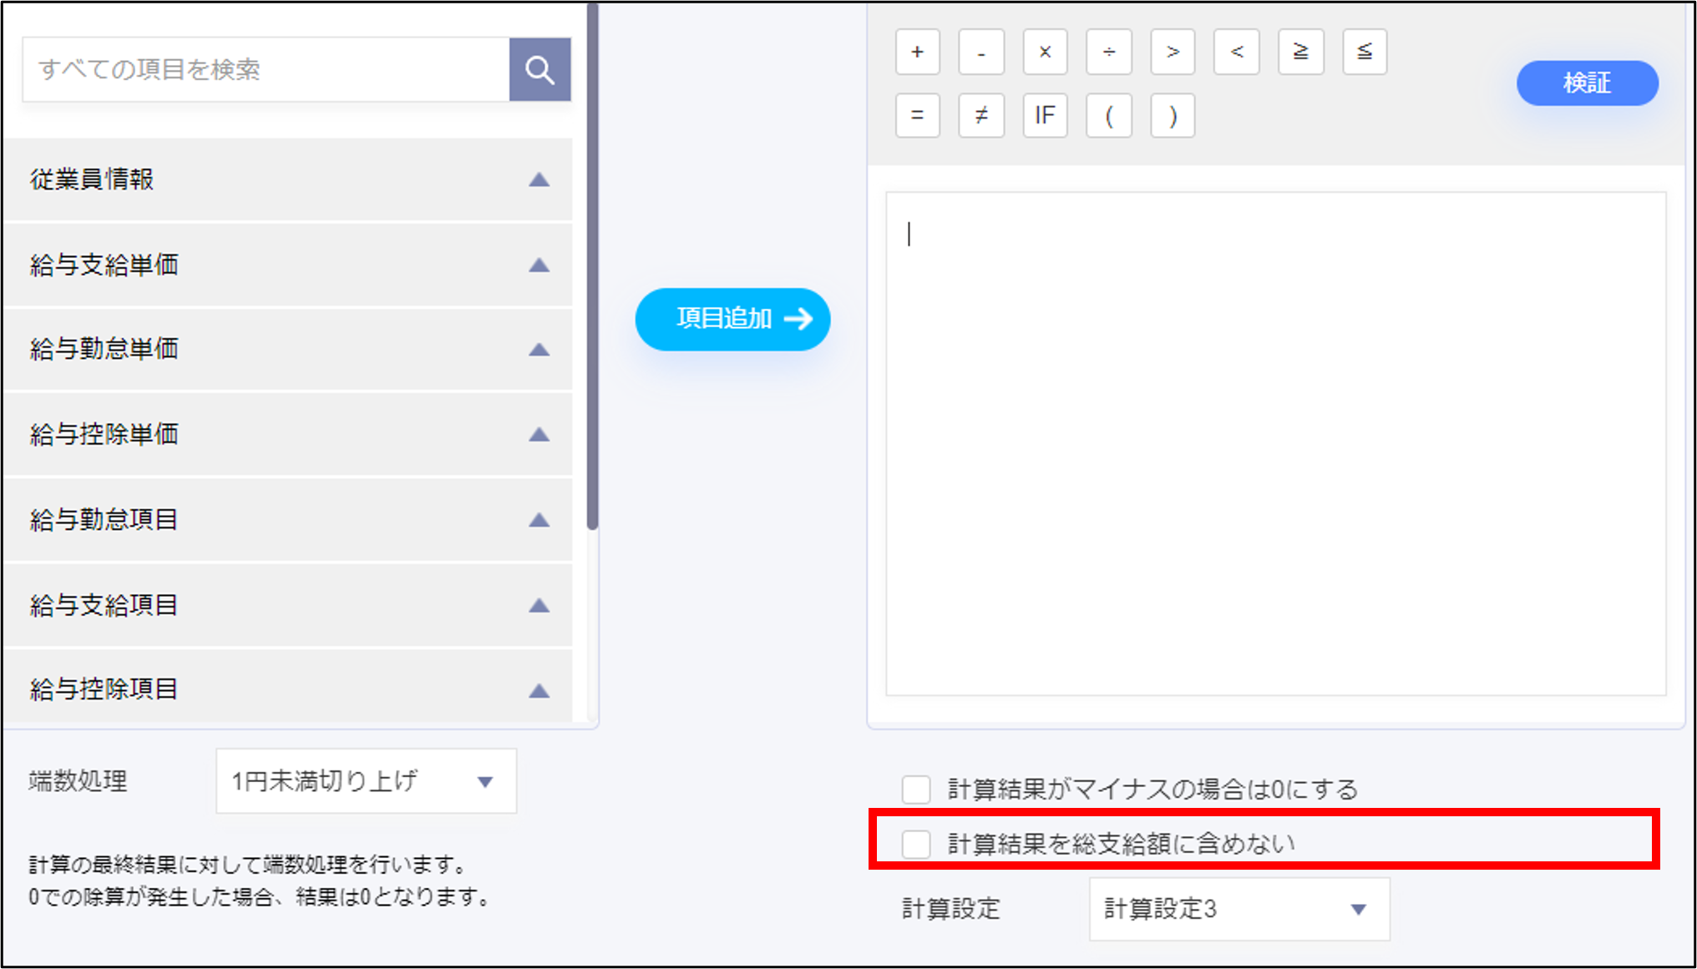Focus the すべての項目を検索 search field

(266, 70)
